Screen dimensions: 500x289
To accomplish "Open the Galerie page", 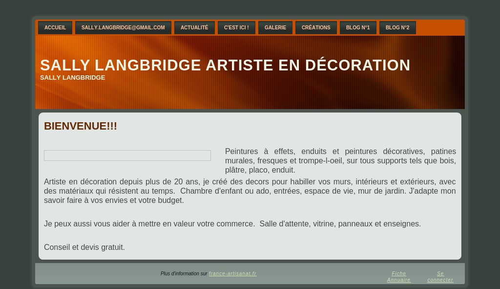I will 275,27.
